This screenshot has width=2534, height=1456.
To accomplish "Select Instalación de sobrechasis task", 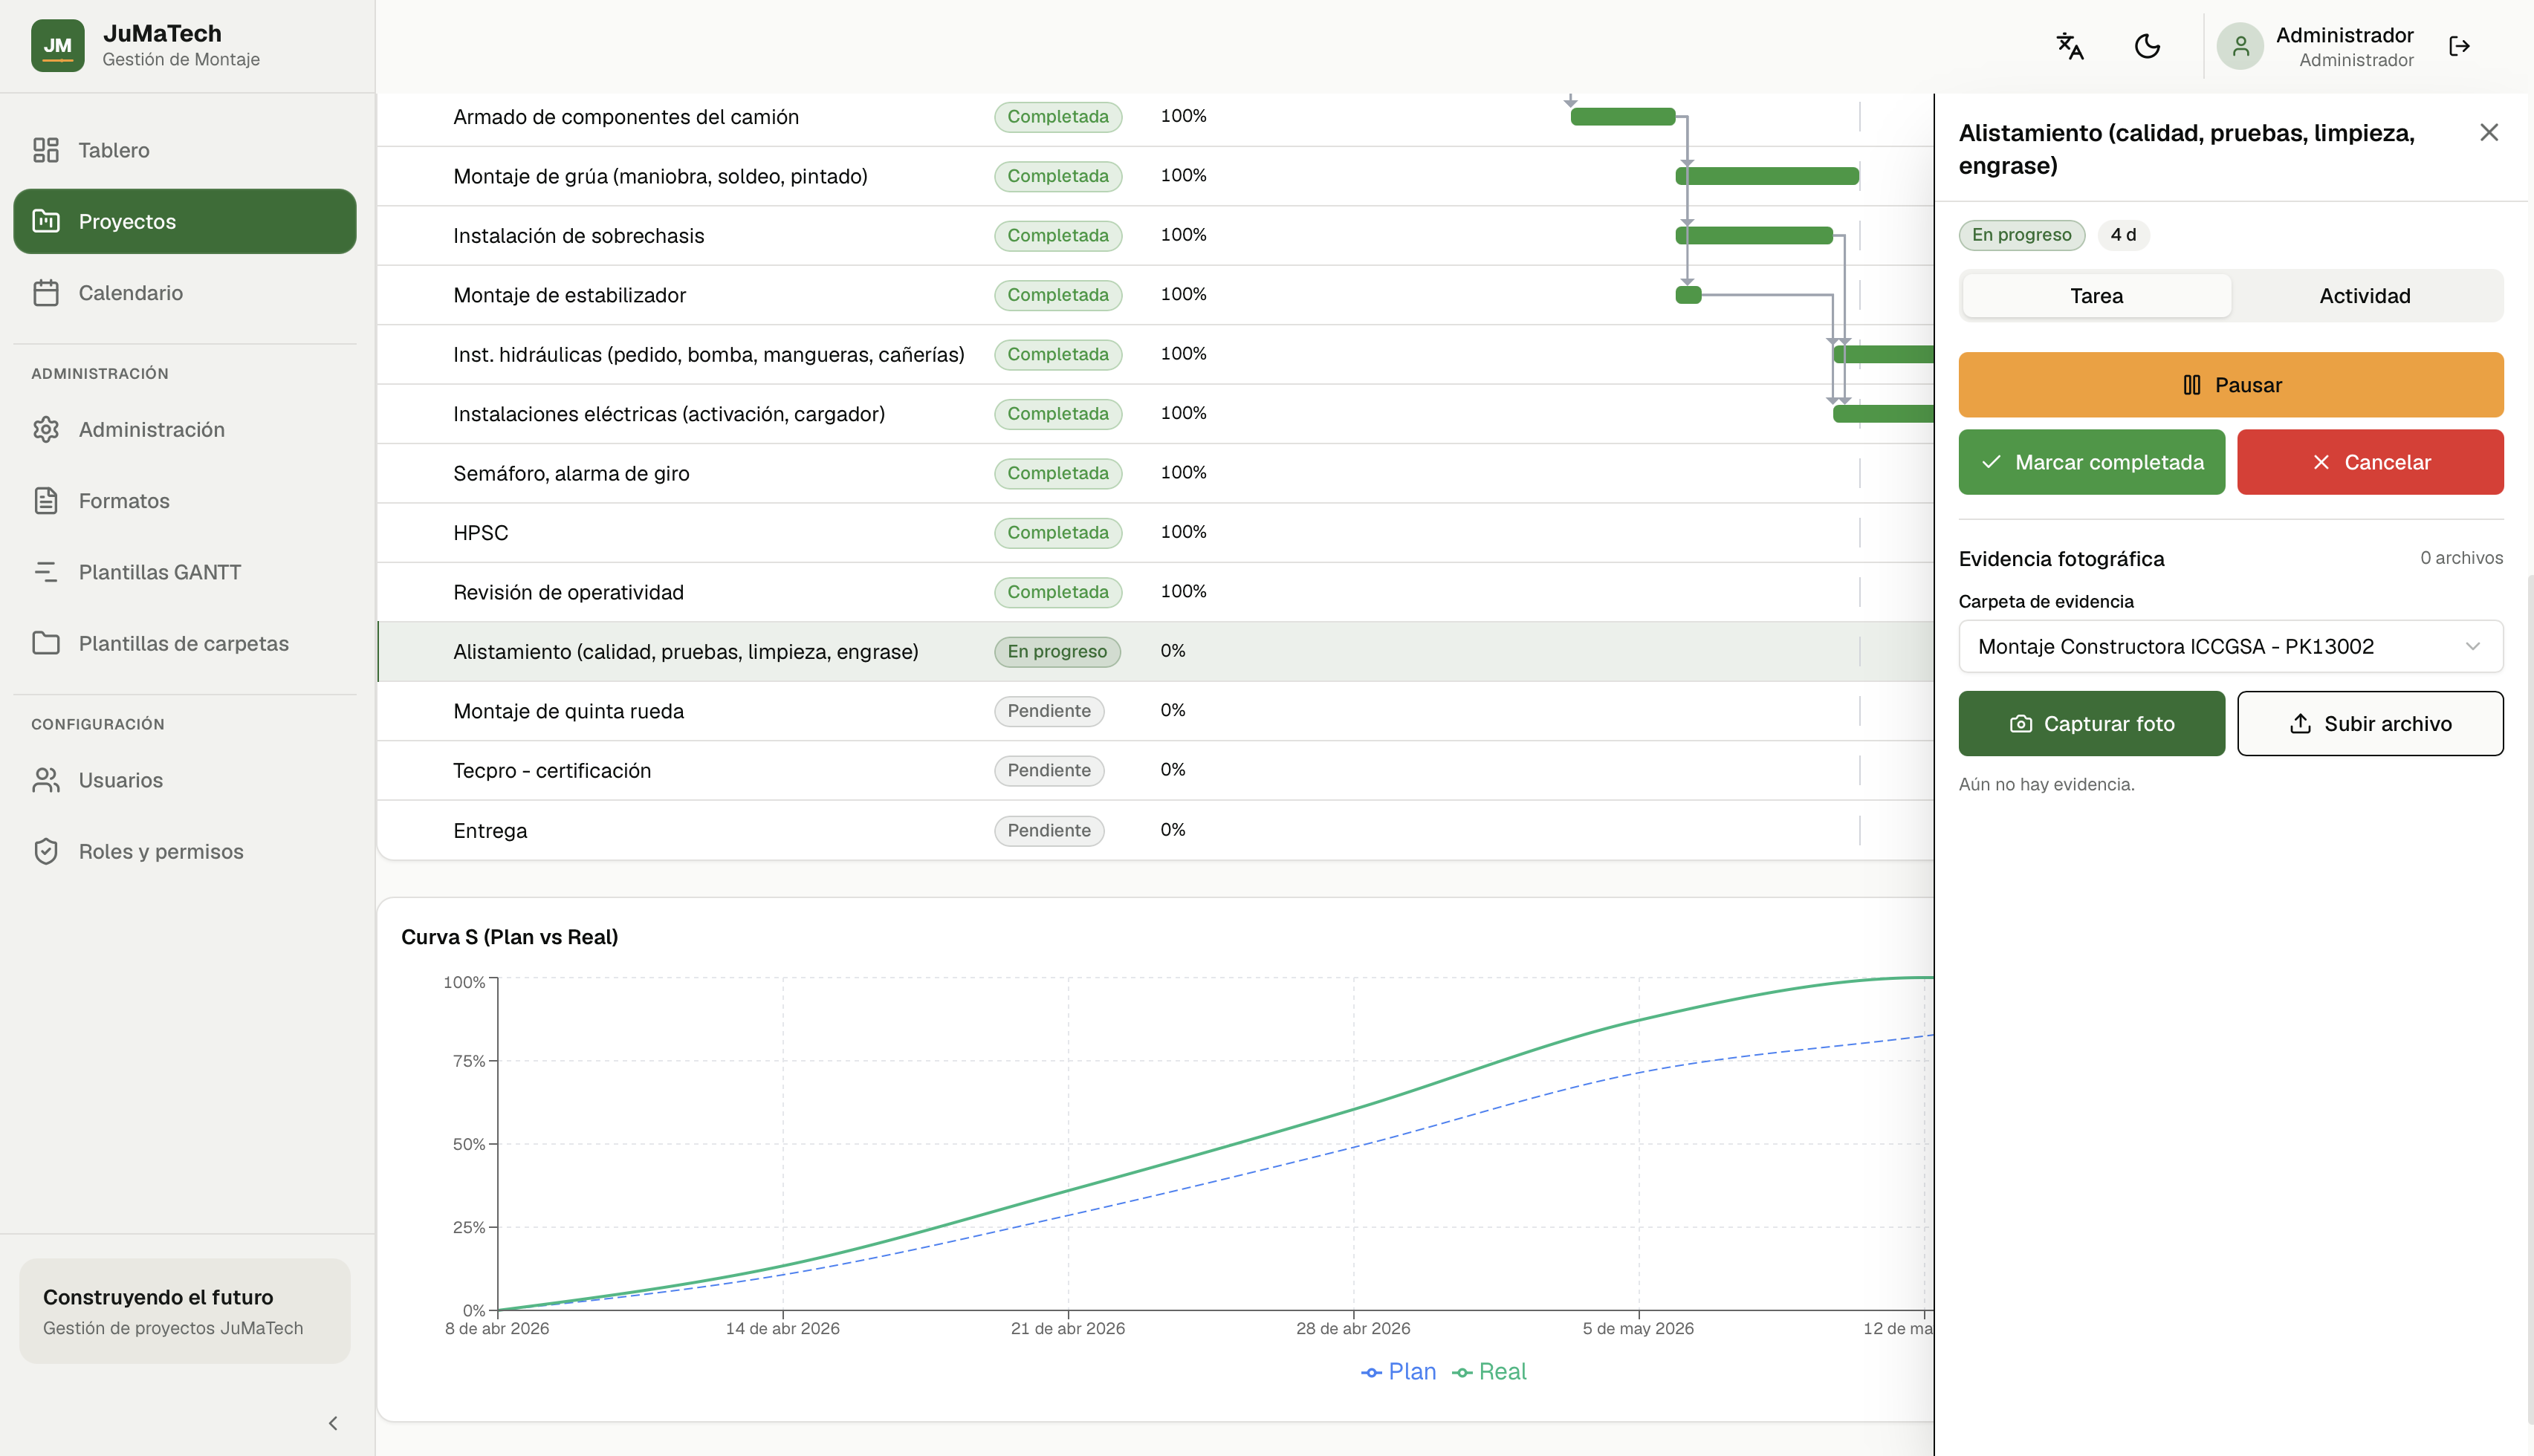I will 1155,236.
